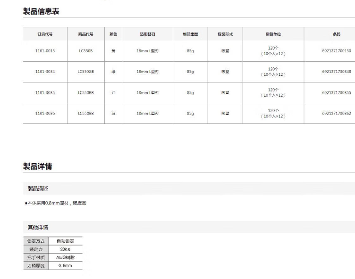Click the 0.8mm thick material description text
The image size is (355, 279).
56,203
